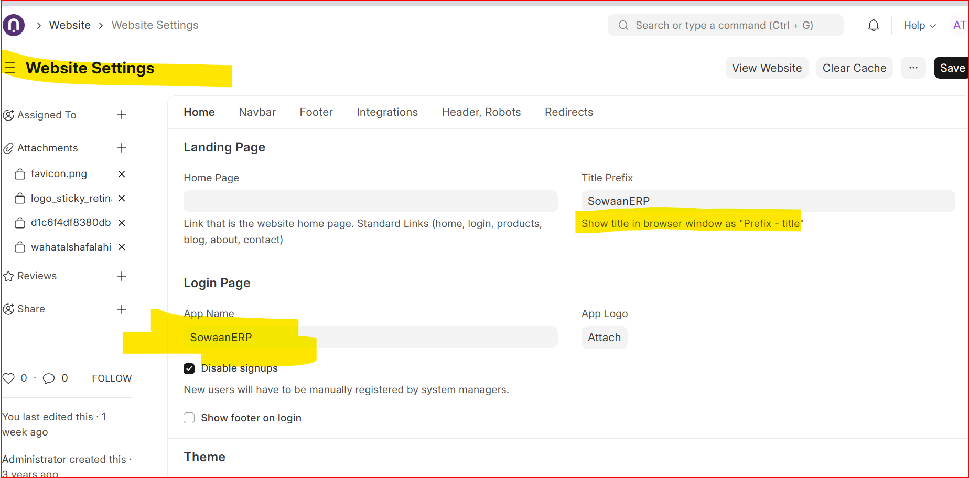This screenshot has width=969, height=478.
Task: Open the three-dots more actions menu
Action: pyautogui.click(x=913, y=68)
